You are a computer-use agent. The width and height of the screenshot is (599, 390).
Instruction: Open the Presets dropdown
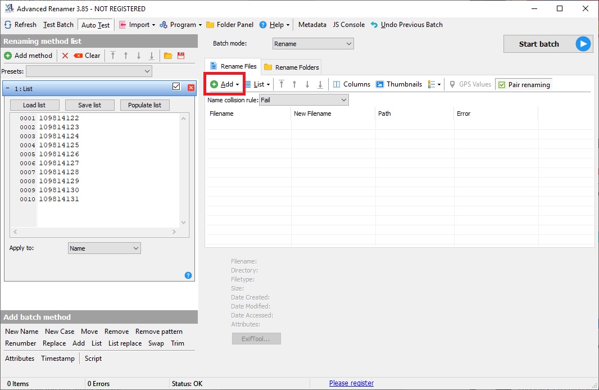click(x=89, y=71)
